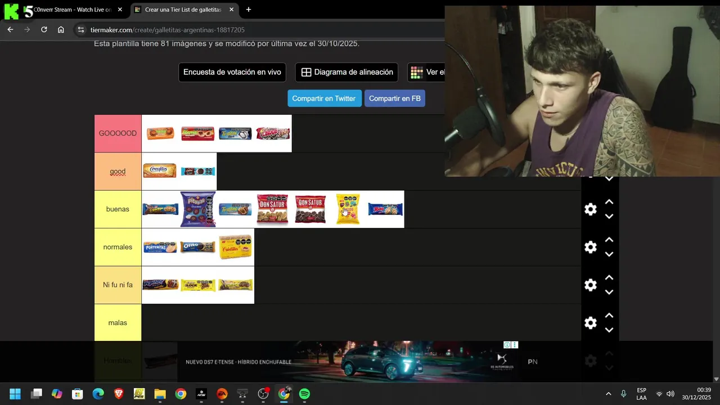Open Spotify from taskbar
The width and height of the screenshot is (720, 405).
tap(304, 394)
